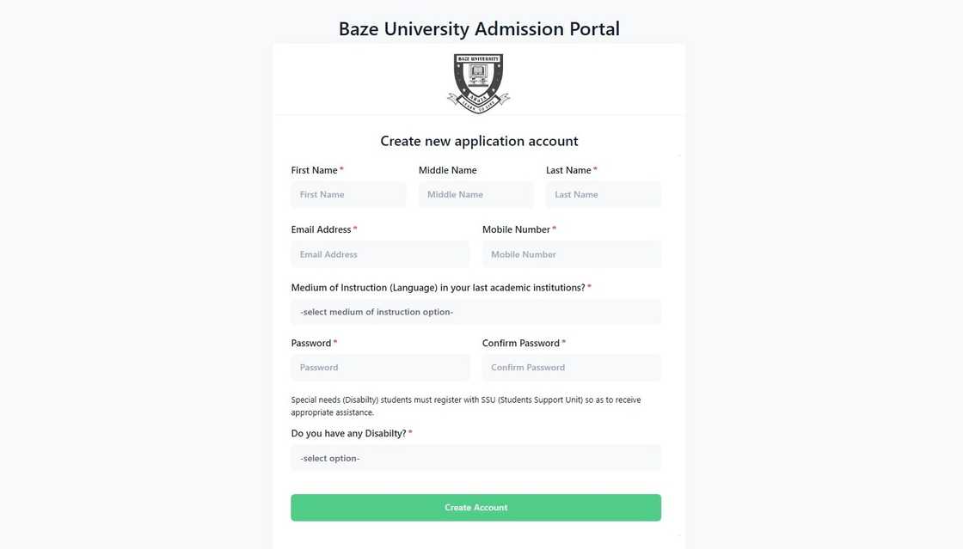963x549 pixels.
Task: Click the Baze University Admission Portal title
Action: pos(479,29)
